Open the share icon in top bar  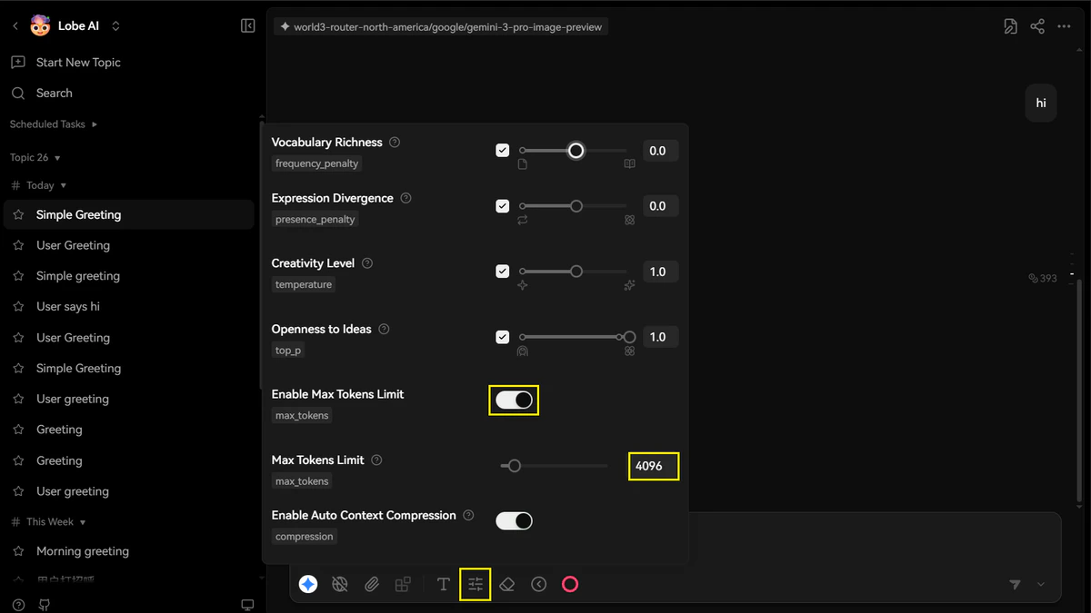click(x=1037, y=26)
